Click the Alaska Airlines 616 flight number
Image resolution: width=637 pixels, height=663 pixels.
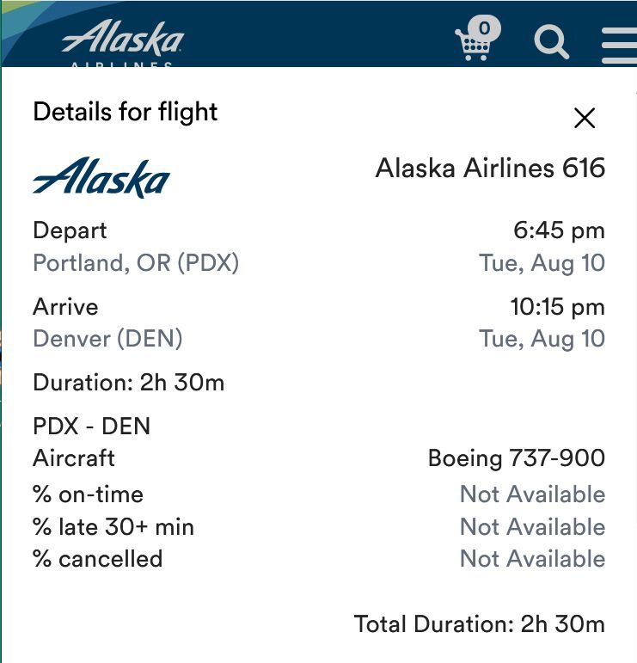point(490,168)
